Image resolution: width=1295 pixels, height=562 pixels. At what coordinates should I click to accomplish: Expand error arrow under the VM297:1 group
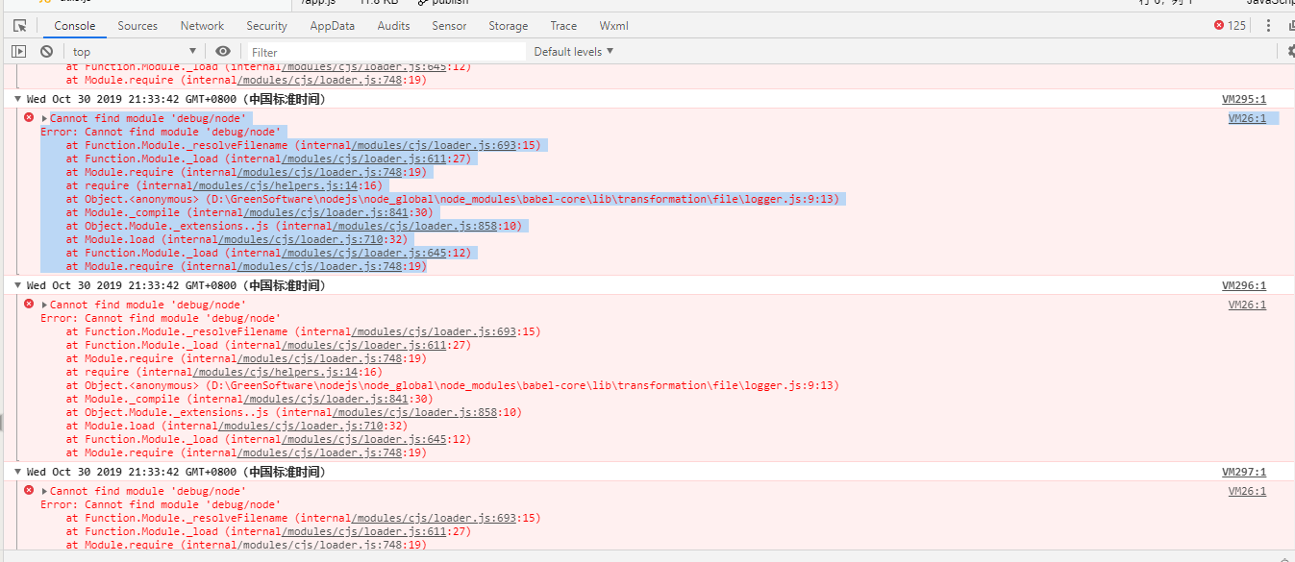(44, 491)
